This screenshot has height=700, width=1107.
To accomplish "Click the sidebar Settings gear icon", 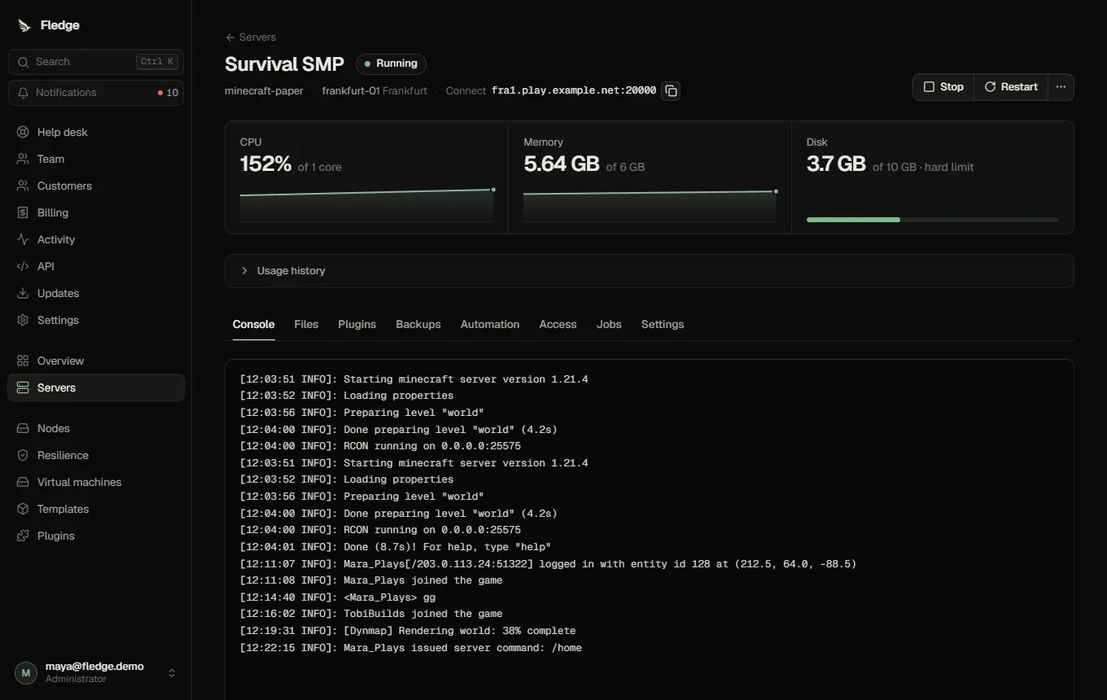I will click(23, 320).
